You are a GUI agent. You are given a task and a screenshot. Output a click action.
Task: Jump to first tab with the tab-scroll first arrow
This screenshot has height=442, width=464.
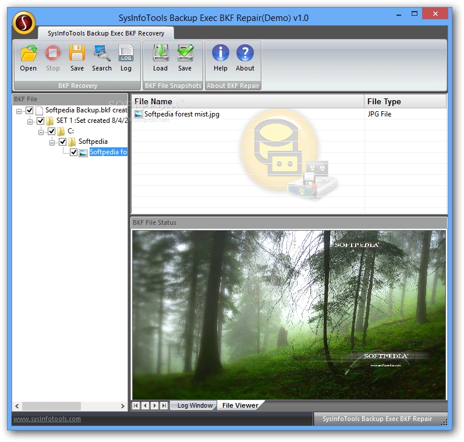[136, 405]
